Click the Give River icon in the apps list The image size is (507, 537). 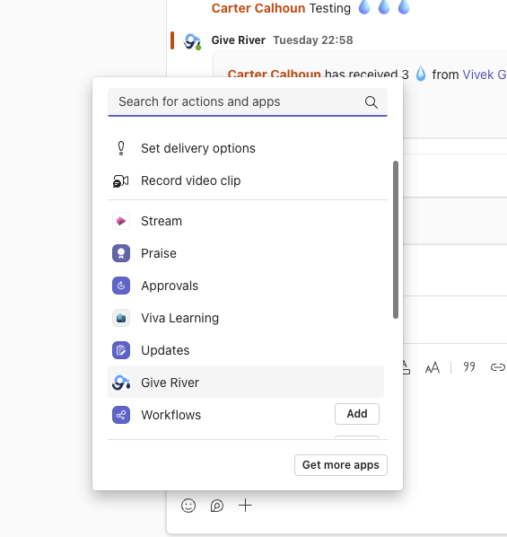121,383
